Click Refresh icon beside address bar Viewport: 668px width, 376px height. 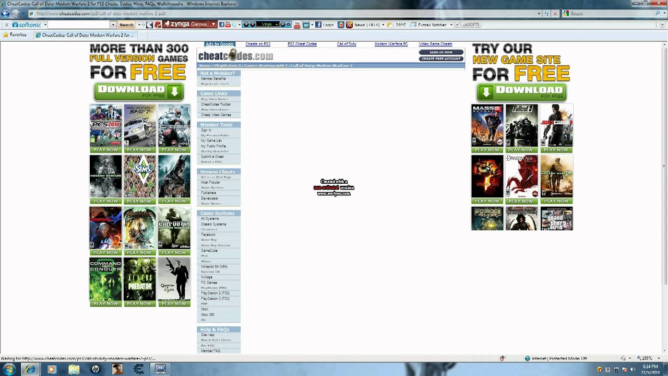point(546,14)
